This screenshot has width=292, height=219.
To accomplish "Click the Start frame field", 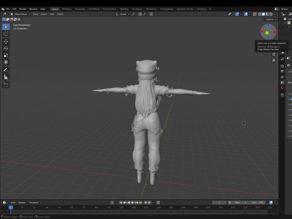I will 240,203.
